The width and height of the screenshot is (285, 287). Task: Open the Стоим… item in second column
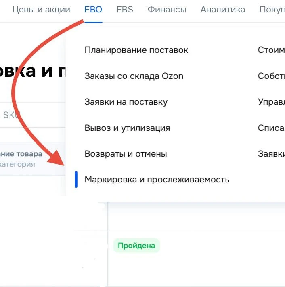click(271, 50)
